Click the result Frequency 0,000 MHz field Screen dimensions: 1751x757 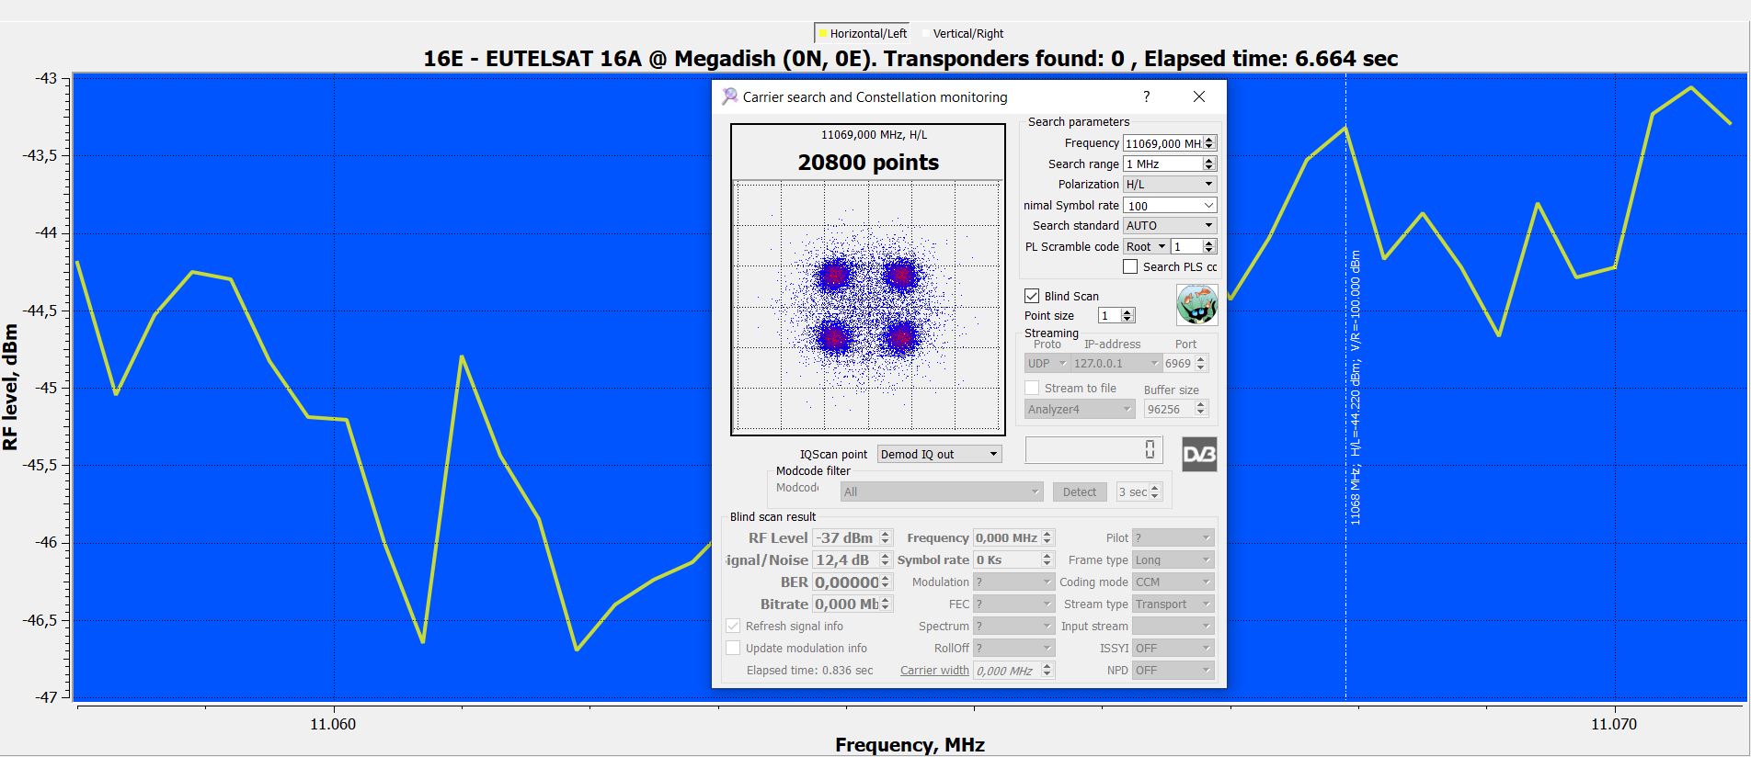pos(1013,537)
